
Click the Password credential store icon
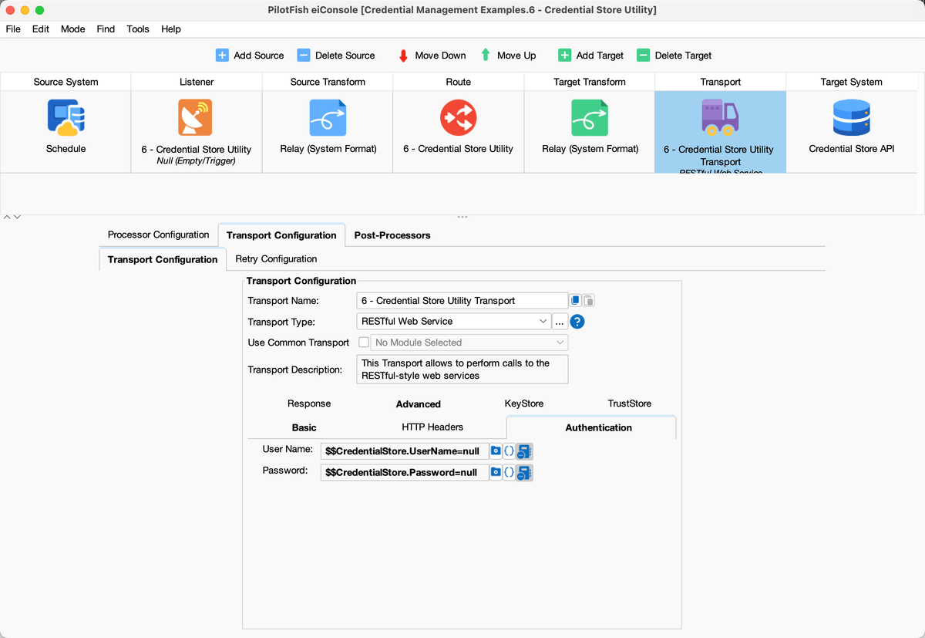click(524, 472)
